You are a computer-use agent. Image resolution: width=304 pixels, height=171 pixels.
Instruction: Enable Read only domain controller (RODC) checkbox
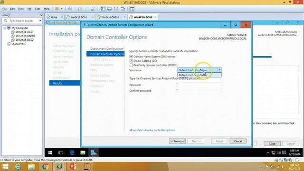coord(131,65)
